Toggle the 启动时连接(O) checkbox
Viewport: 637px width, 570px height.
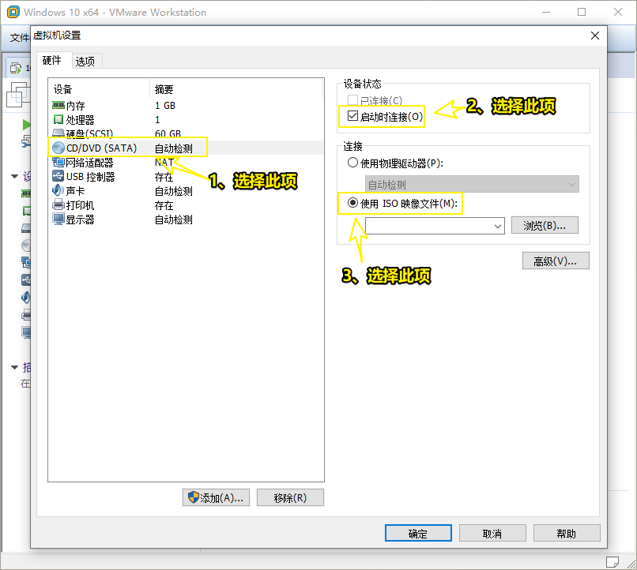[352, 116]
